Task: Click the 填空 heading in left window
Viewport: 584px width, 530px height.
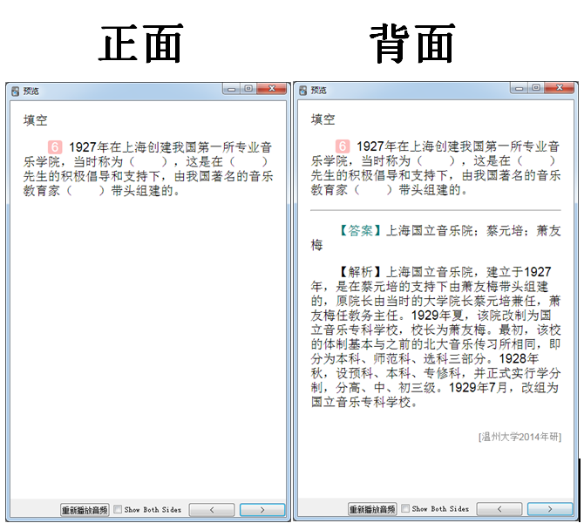Action: tap(36, 120)
